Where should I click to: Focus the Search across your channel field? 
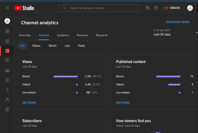click(99, 8)
